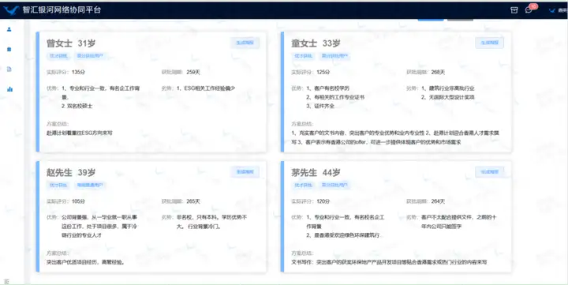568x285 pixels.
Task: Select 优才获批 tag on 曾女士 card
Action: 58,56
